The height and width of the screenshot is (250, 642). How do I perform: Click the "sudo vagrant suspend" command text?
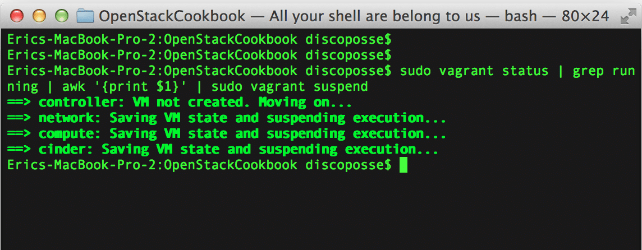click(290, 87)
